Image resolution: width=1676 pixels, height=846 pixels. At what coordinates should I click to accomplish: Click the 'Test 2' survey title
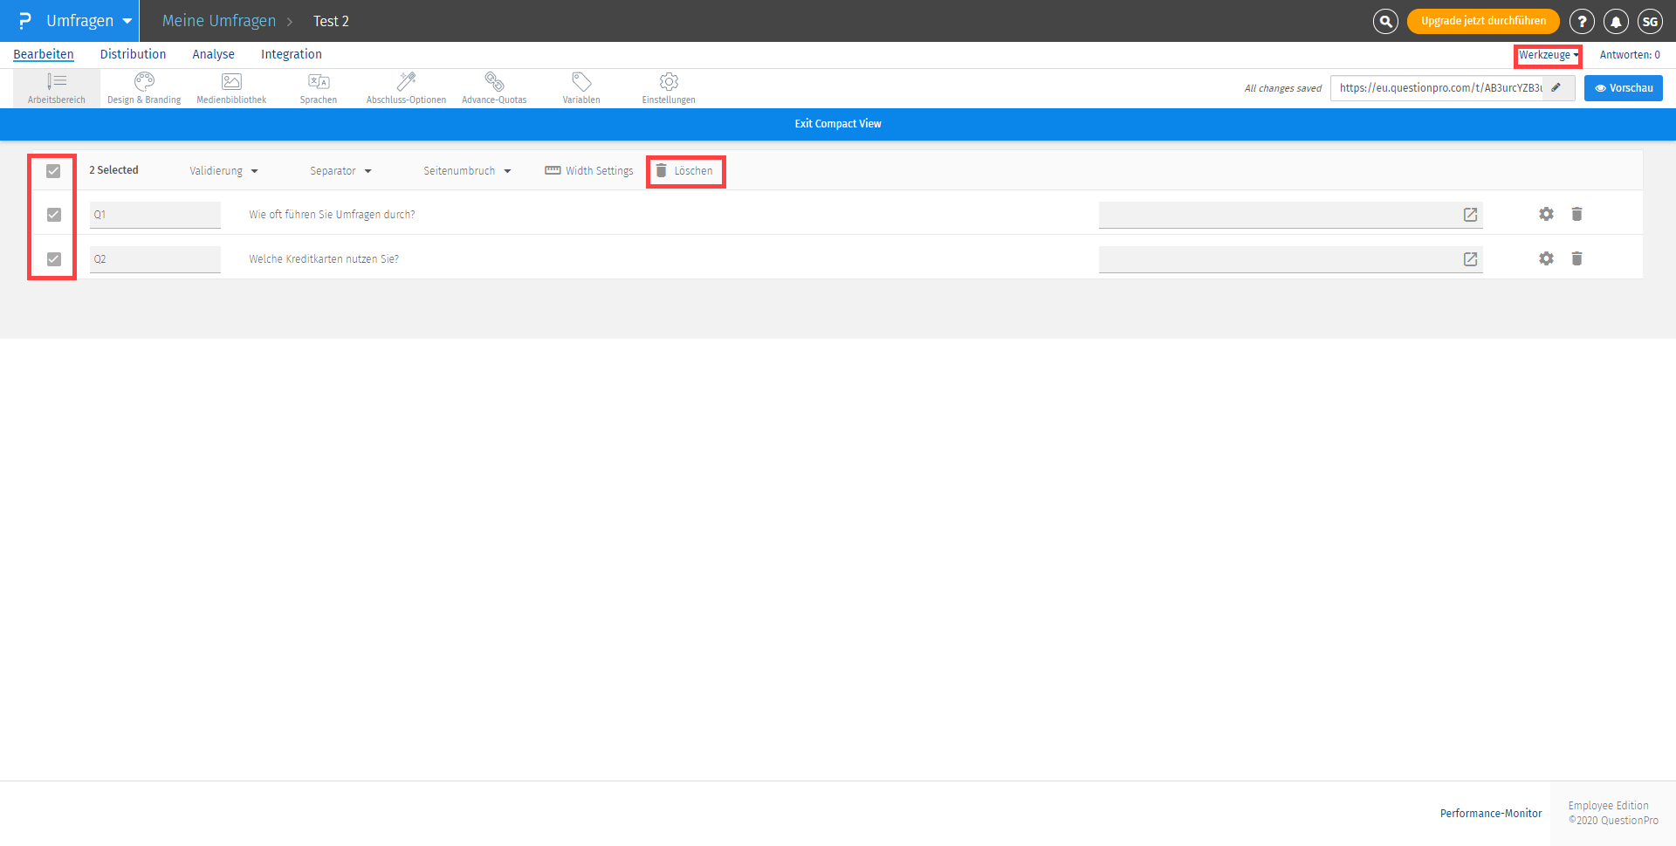pyautogui.click(x=331, y=21)
